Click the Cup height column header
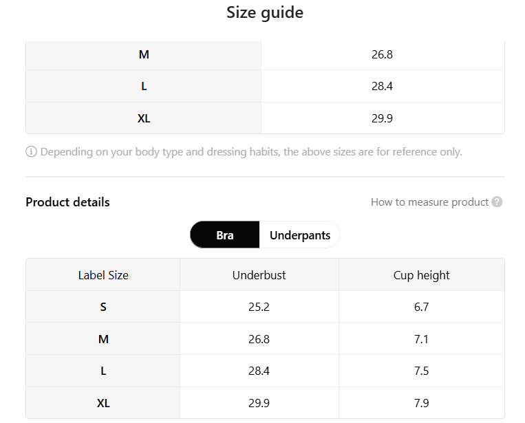Image resolution: width=525 pixels, height=423 pixels. pos(422,274)
